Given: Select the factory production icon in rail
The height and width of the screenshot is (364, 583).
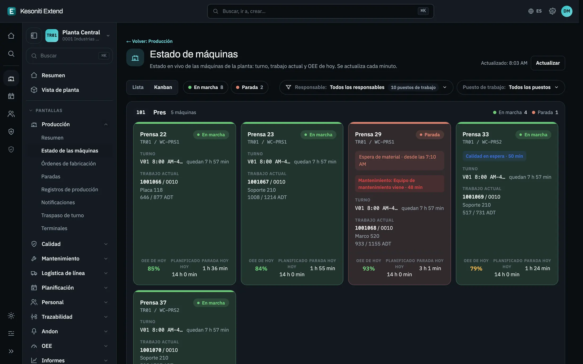Looking at the screenshot, I should coord(11,78).
